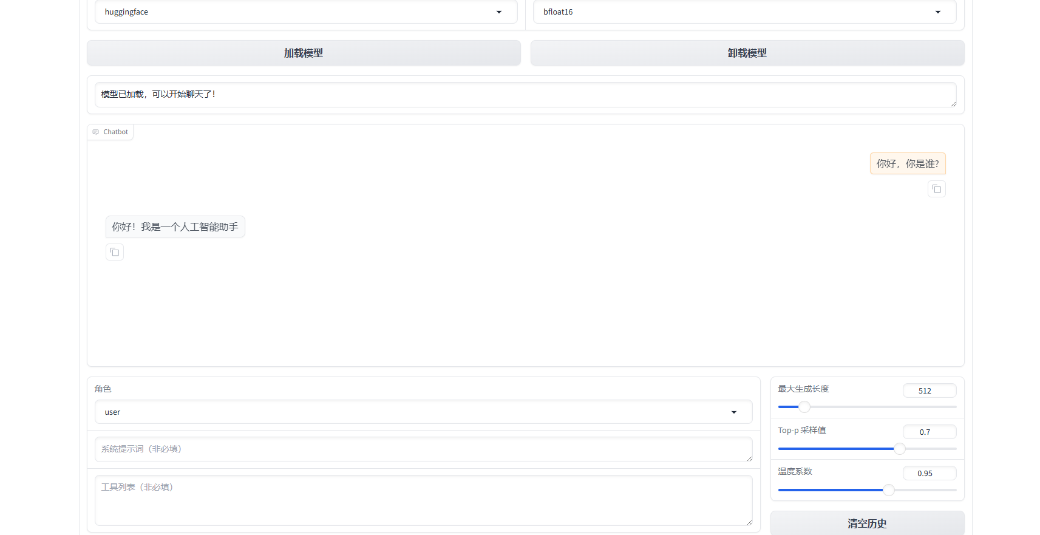This screenshot has height=535, width=1040.
Task: Click the Top-p 采样值 slider handle
Action: (900, 449)
